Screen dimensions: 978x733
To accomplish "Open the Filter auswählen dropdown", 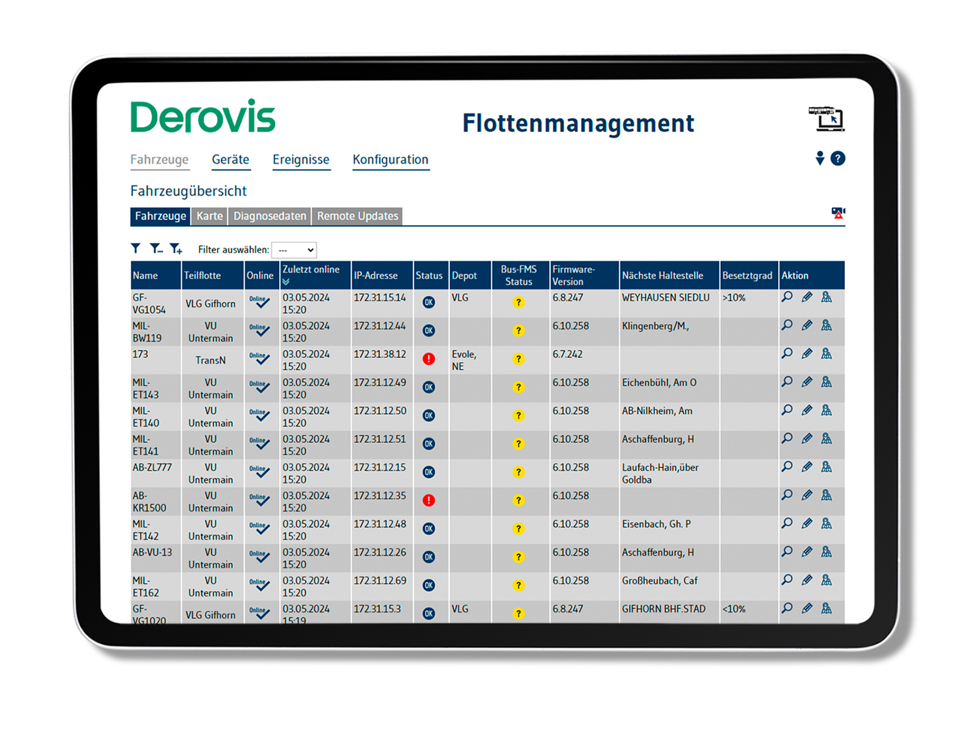I will (x=294, y=250).
